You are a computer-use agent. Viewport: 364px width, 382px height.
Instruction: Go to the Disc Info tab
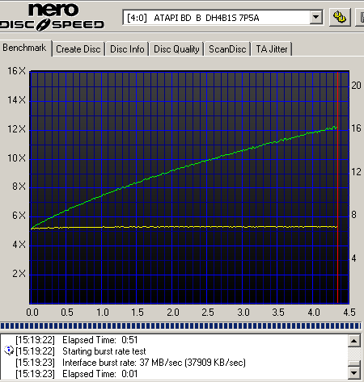pyautogui.click(x=127, y=49)
